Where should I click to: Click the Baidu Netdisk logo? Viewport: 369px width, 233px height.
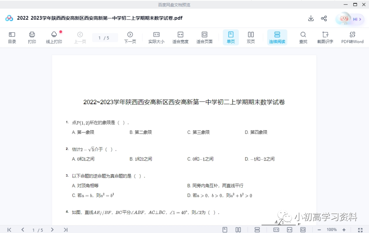(9, 18)
